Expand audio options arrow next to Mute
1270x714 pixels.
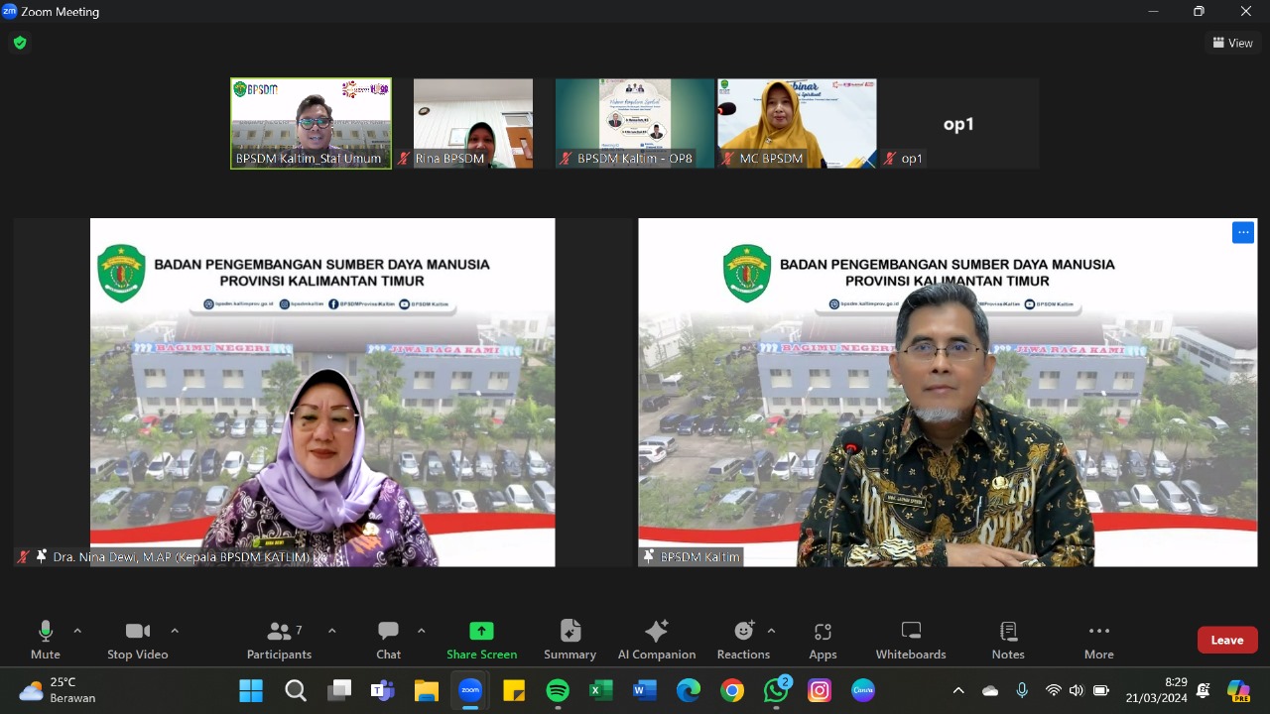point(77,631)
